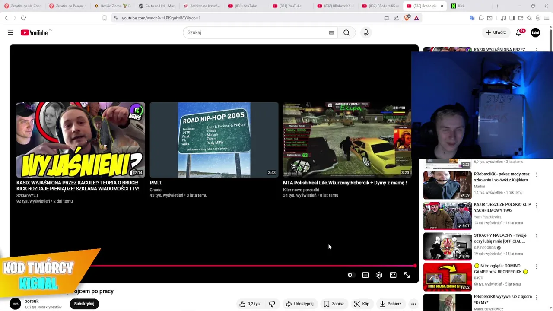Open the Brave Shields lion icon
Screen dimensions: 553x311
(x=407, y=18)
